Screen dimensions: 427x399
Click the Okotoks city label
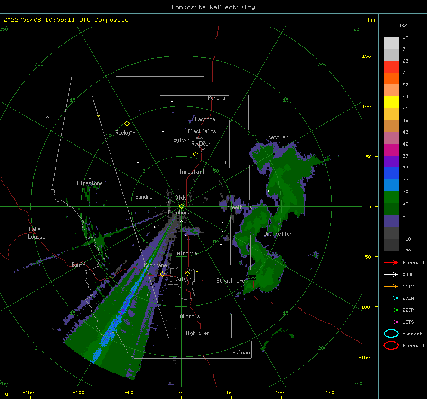190,316
